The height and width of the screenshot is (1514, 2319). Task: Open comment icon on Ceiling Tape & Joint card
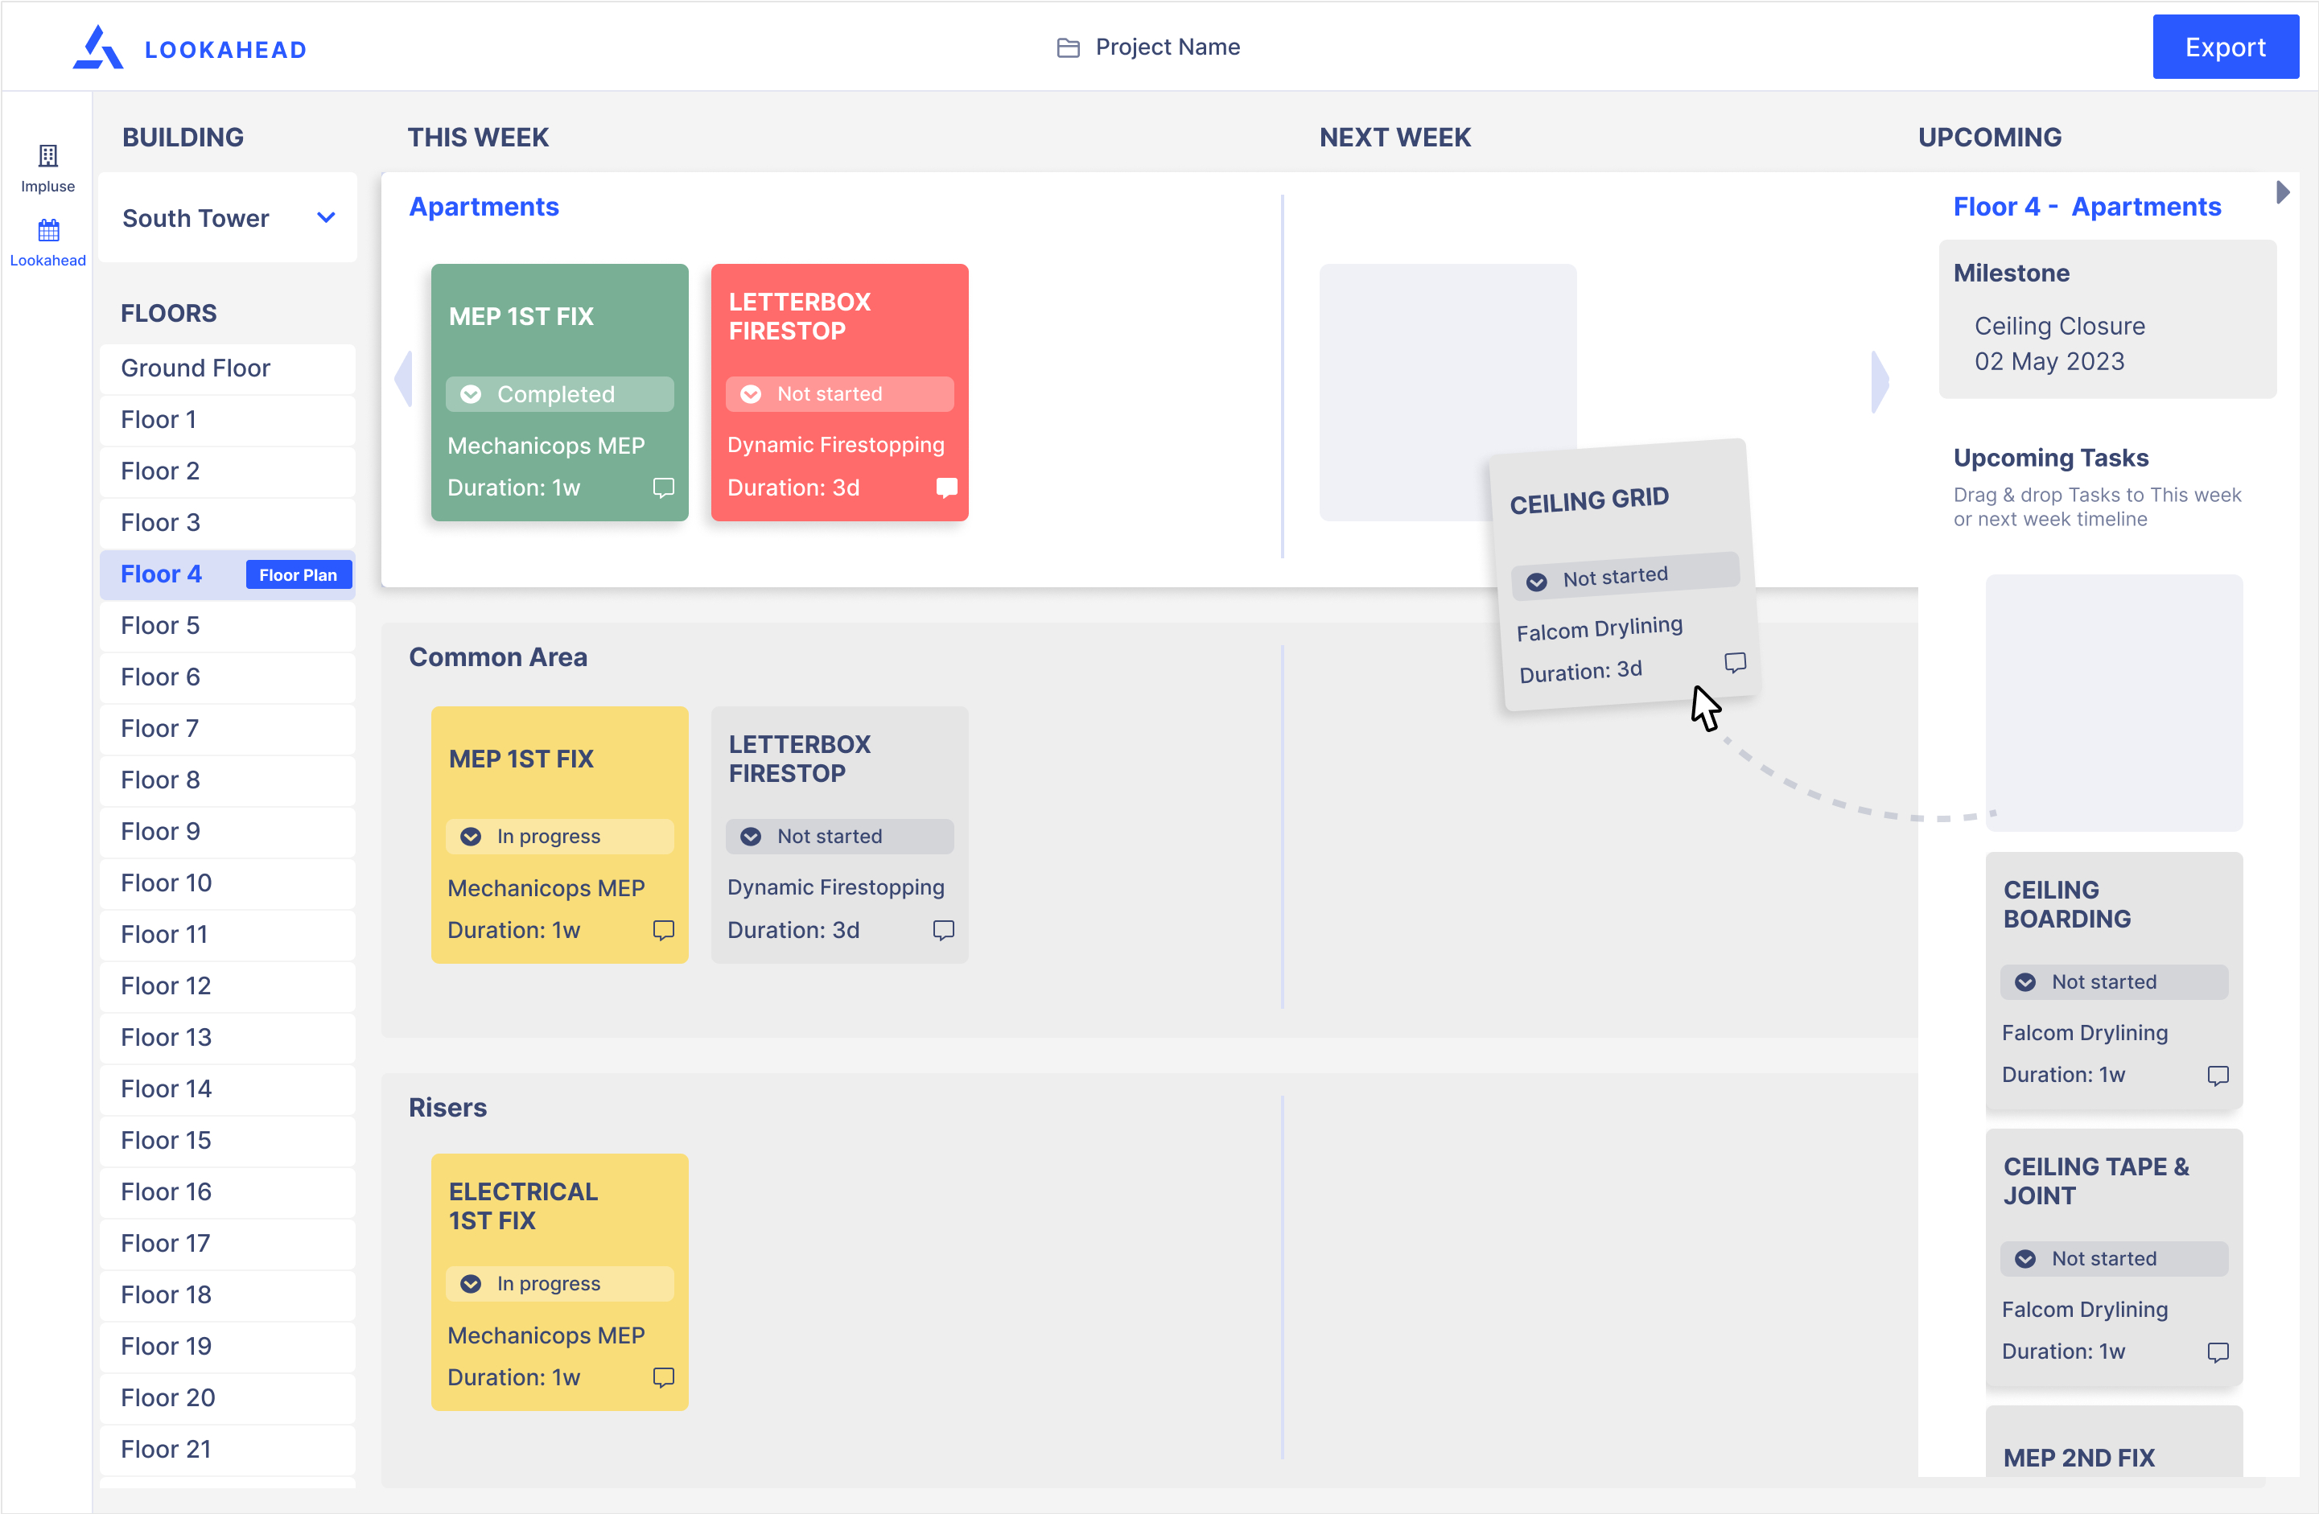point(2218,1352)
